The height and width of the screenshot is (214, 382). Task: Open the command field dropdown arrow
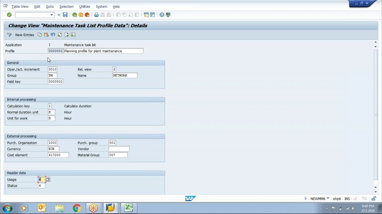click(52, 15)
